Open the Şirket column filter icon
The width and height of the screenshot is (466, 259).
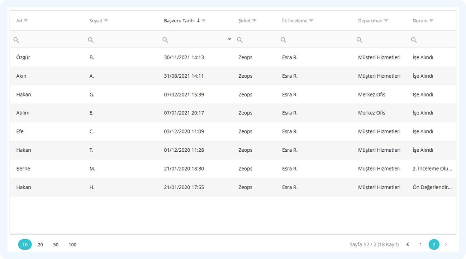255,21
